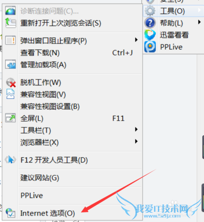Toggle 兼容性视图(V) menu entry
Screen dimensions: 204x222
point(80,94)
